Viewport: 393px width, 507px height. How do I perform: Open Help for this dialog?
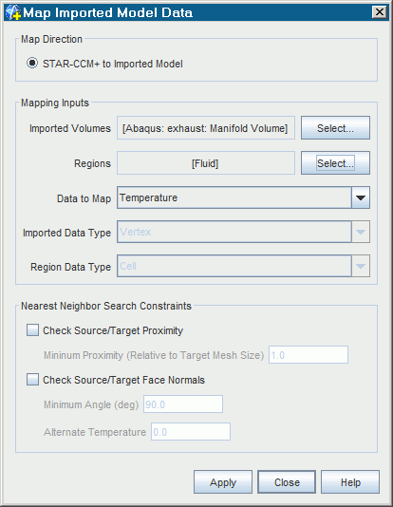350,481
